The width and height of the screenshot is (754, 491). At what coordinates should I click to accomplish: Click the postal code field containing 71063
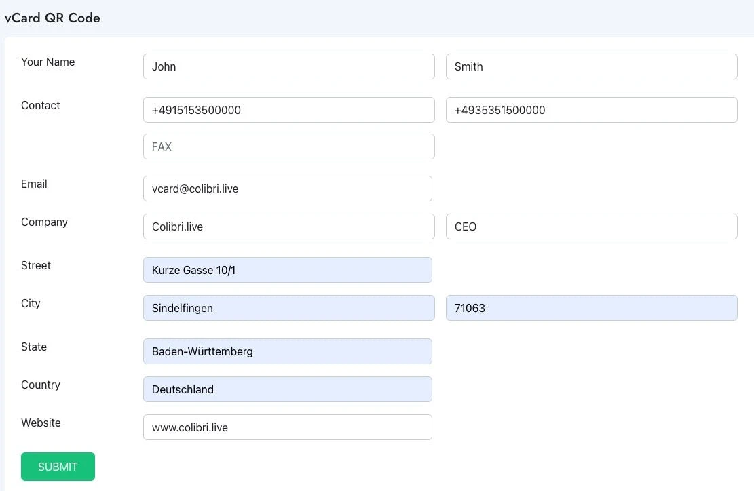point(591,308)
